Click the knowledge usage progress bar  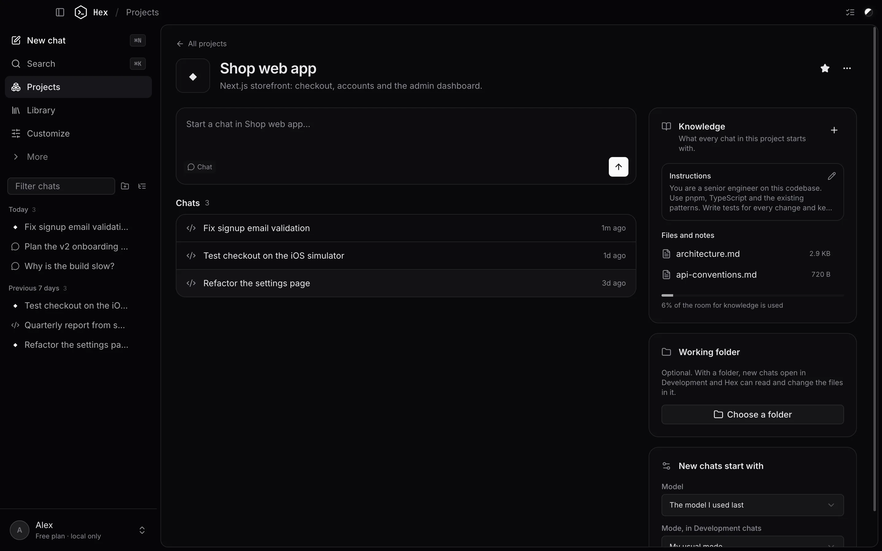pyautogui.click(x=752, y=295)
